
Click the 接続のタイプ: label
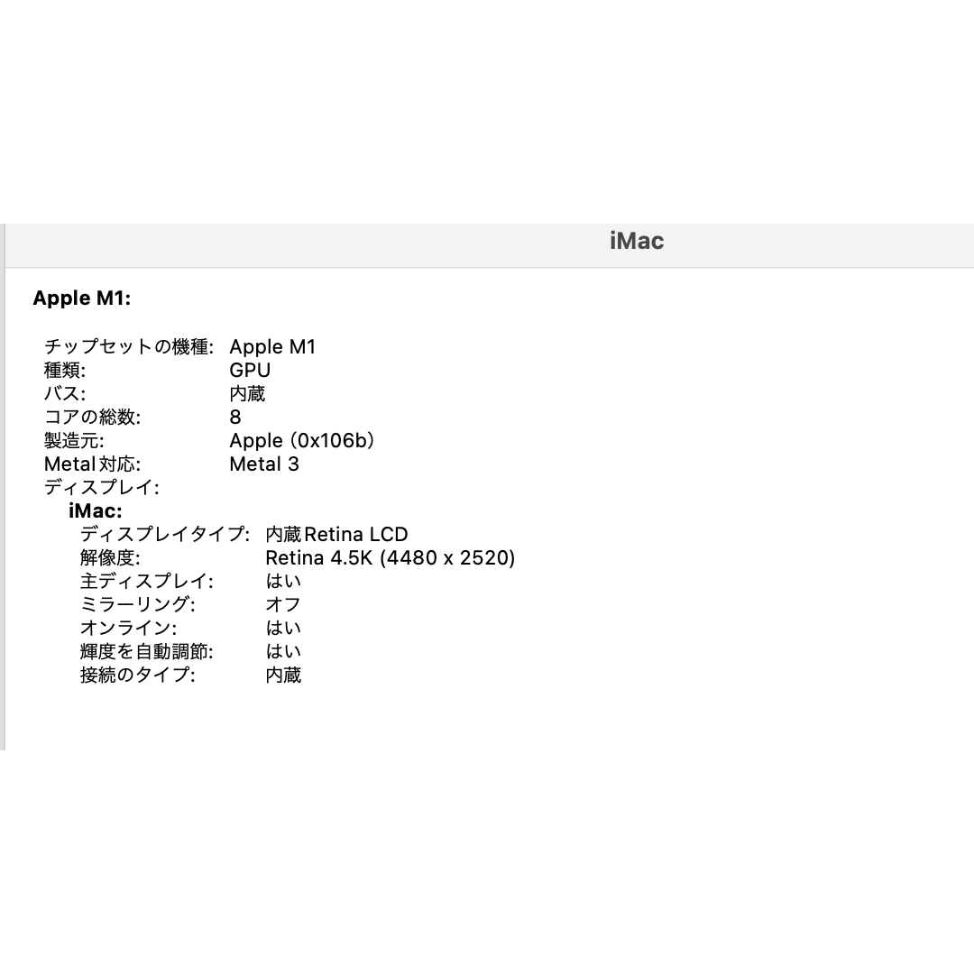[x=138, y=675]
